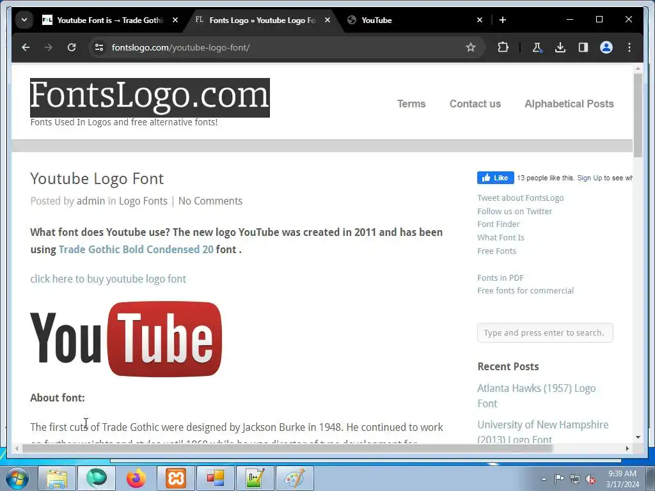Open Free fonts for commercial link
Image resolution: width=655 pixels, height=491 pixels.
[525, 291]
